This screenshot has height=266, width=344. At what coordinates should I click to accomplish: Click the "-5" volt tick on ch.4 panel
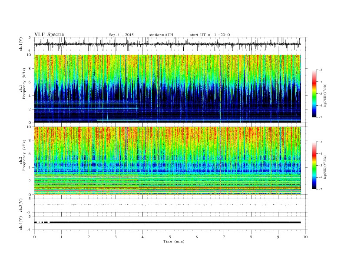click(x=30, y=230)
